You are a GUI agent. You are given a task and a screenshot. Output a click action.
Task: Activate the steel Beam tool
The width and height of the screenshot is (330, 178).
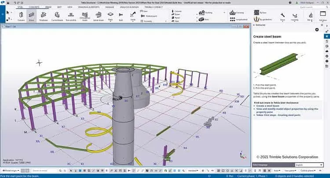click(x=31, y=16)
